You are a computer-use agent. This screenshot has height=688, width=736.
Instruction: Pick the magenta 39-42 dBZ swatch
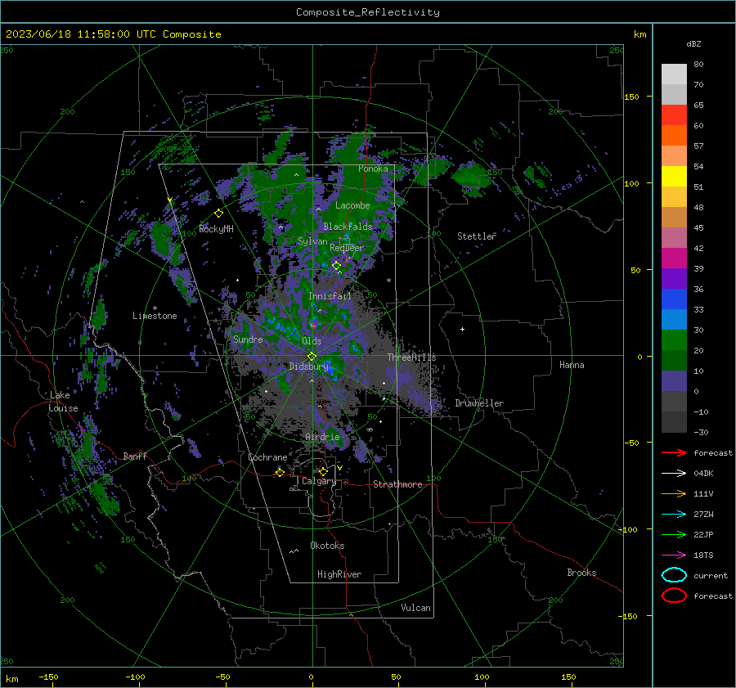coord(674,259)
